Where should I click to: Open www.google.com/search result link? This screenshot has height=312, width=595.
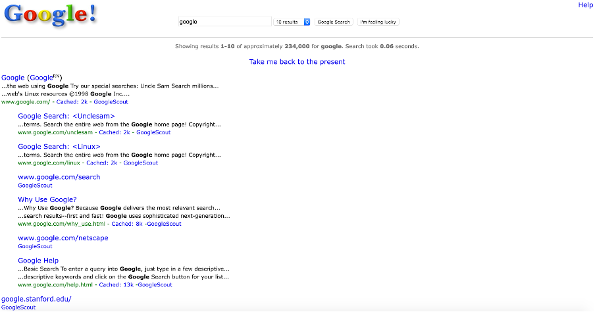pyautogui.click(x=59, y=177)
